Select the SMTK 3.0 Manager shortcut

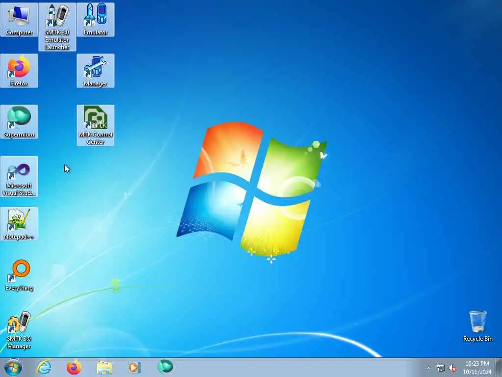click(19, 330)
